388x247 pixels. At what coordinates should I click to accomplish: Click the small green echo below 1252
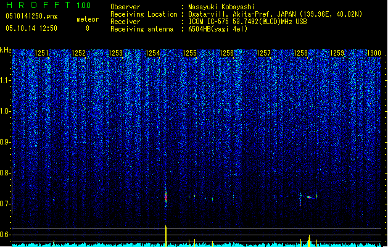54,199
